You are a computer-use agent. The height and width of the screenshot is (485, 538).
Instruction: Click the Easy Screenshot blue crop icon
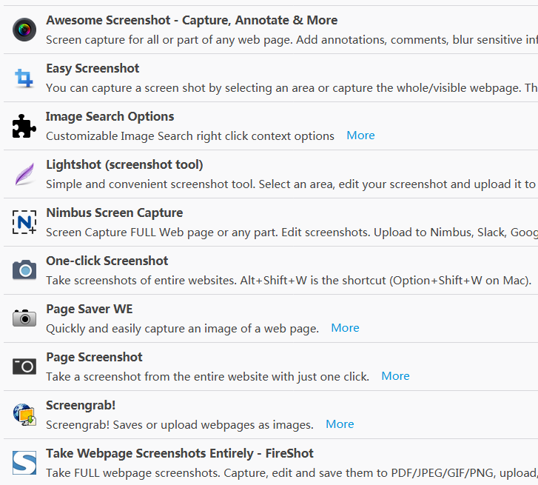point(24,78)
